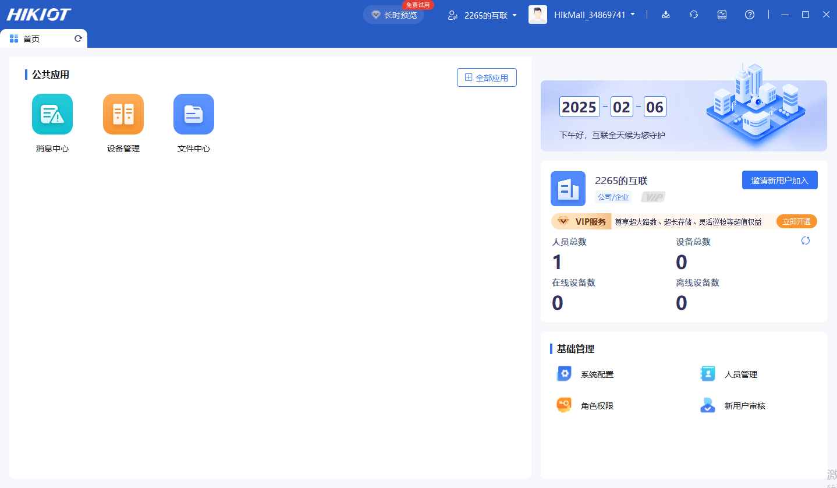This screenshot has height=488, width=837.
Task: Reload the 首页 tab using refresh arrow
Action: click(78, 39)
